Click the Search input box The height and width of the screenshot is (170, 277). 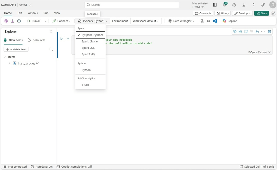pos(132,5)
